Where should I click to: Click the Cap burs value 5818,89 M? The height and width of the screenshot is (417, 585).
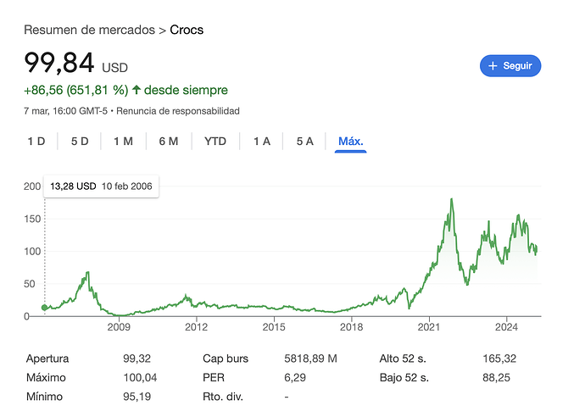(x=311, y=359)
